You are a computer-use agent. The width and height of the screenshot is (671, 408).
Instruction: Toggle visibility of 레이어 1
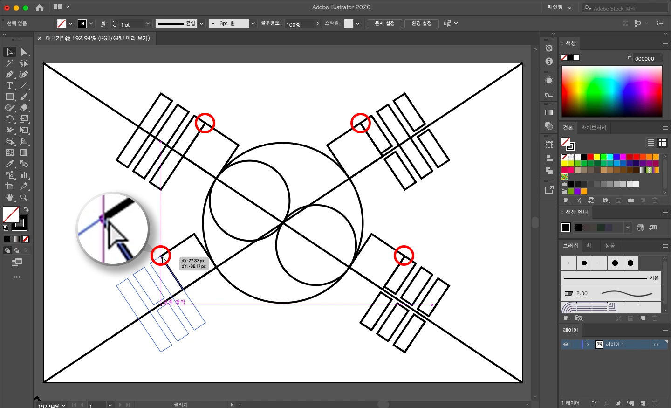566,344
